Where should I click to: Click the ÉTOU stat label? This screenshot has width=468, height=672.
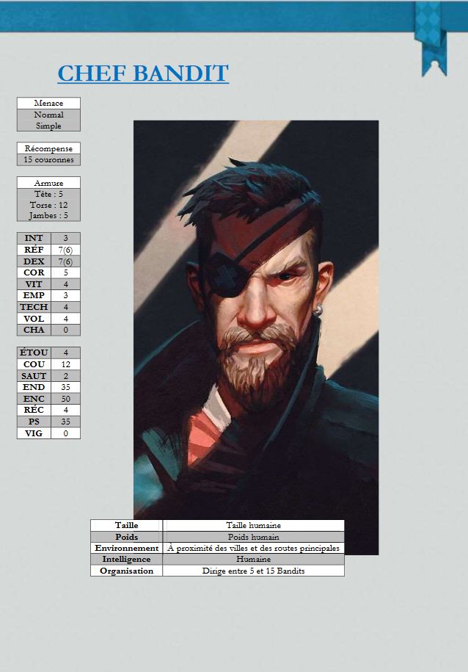[x=34, y=353]
